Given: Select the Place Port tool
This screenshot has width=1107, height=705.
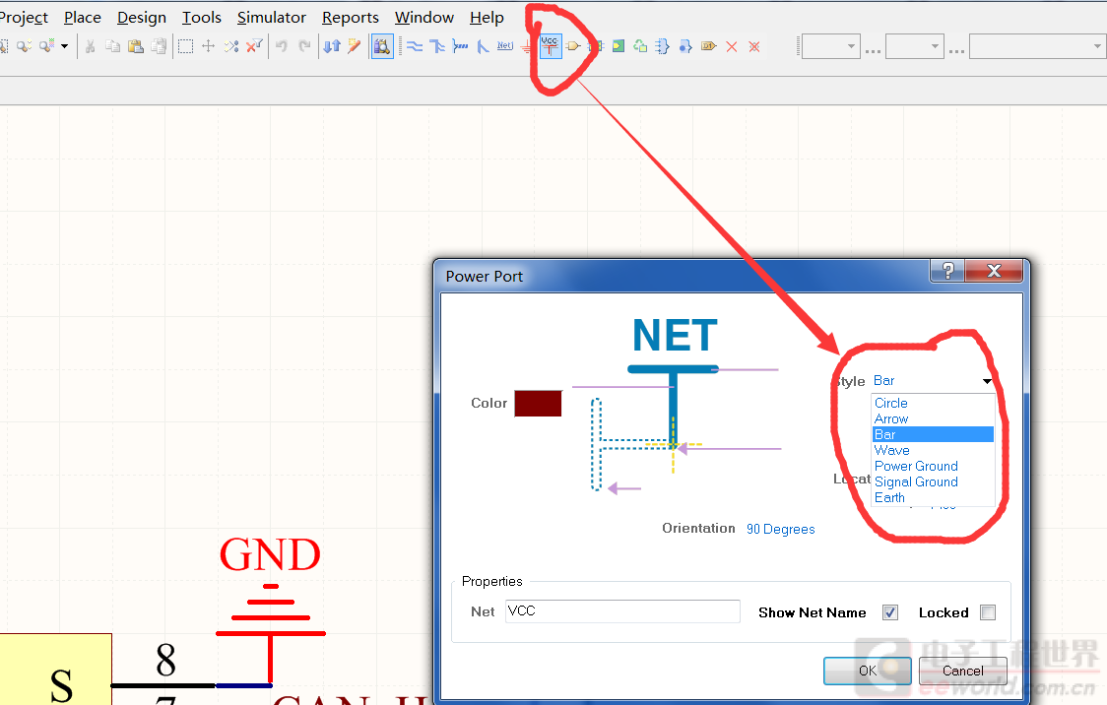Looking at the screenshot, I should [709, 46].
